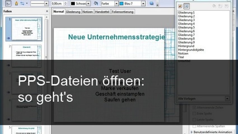Select the Untertitel style
Screen dimensions: 238x134
[x=184, y=61]
